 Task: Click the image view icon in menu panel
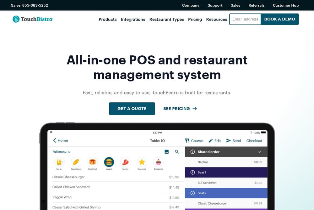click(x=167, y=152)
